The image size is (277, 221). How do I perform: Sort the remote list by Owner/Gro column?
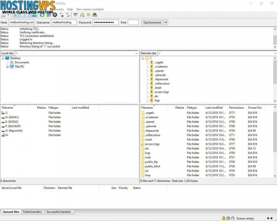click(x=255, y=108)
